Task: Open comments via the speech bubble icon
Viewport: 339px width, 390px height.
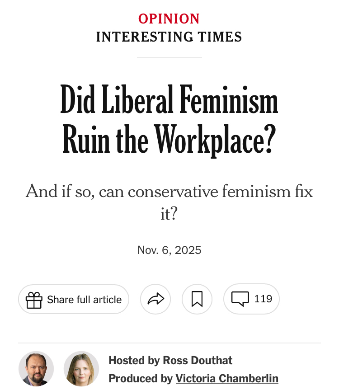Action: (240, 299)
